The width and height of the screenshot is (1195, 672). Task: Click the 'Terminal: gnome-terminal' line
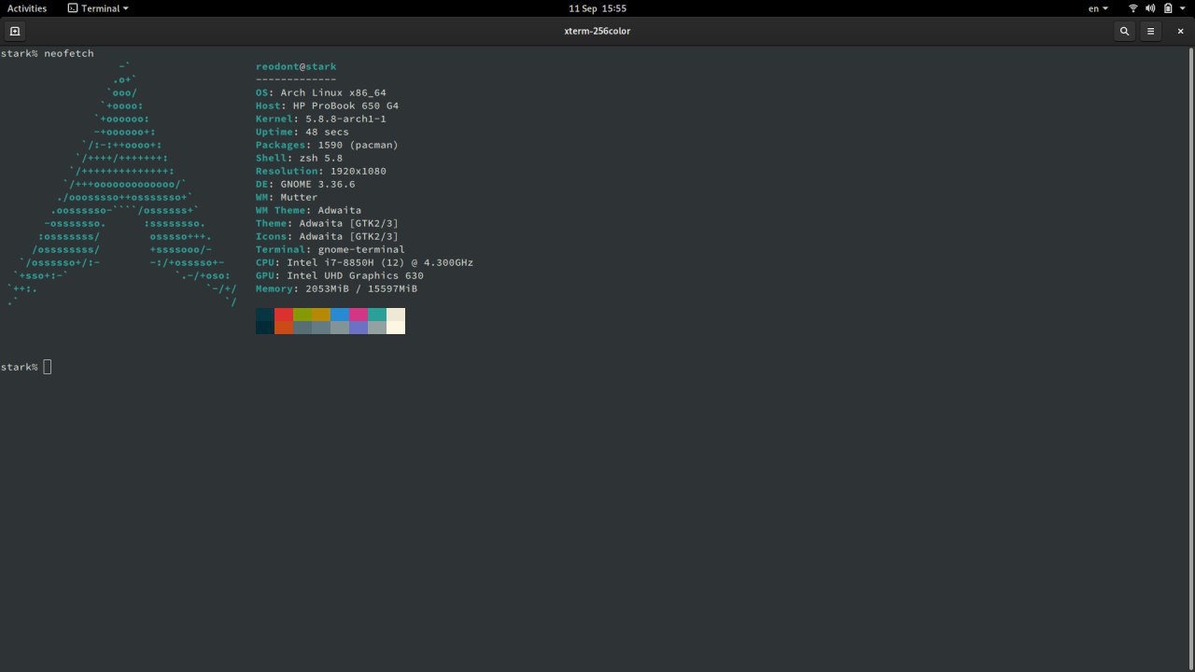pos(330,249)
